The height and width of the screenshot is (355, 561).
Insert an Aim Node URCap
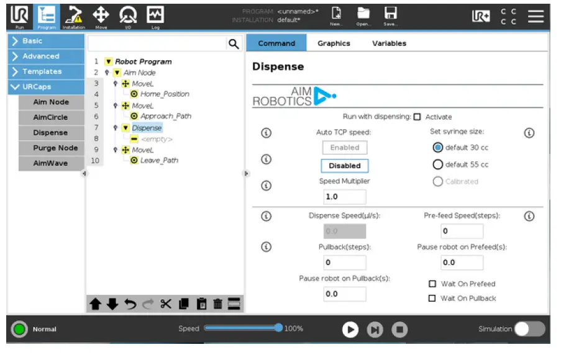51,102
